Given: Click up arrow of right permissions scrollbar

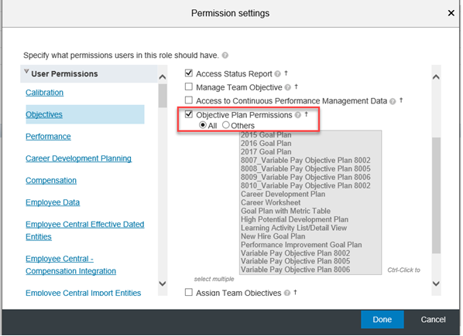Looking at the screenshot, I should coord(436,77).
